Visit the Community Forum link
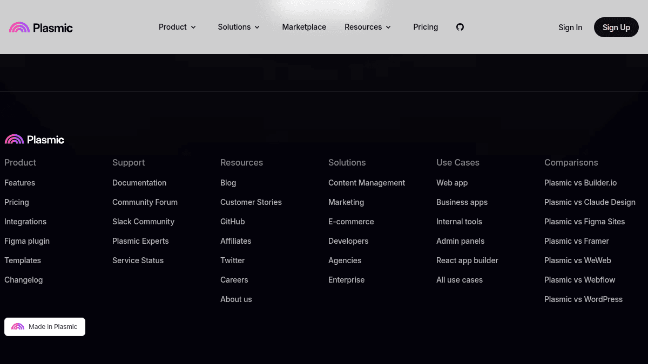This screenshot has width=648, height=364. coord(145,202)
